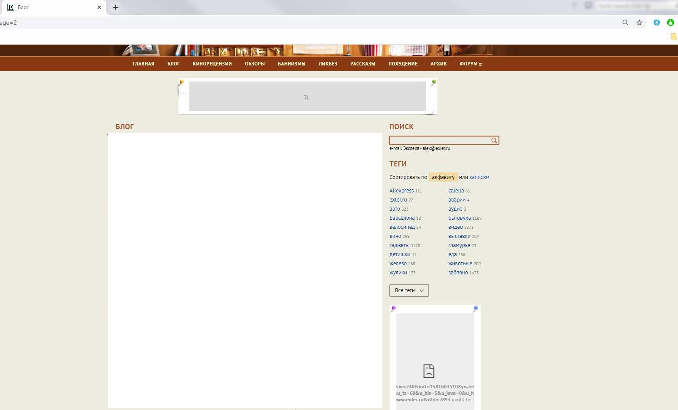Bookmark this page with the star icon

(639, 23)
